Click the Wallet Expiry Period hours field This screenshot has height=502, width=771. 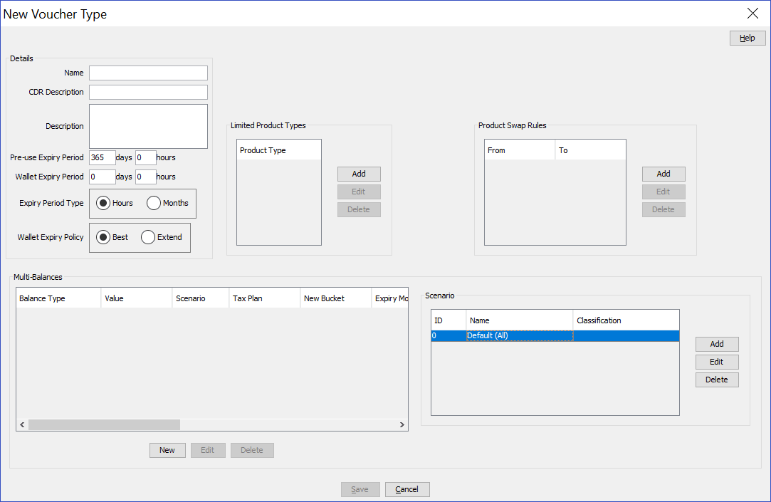click(x=146, y=177)
